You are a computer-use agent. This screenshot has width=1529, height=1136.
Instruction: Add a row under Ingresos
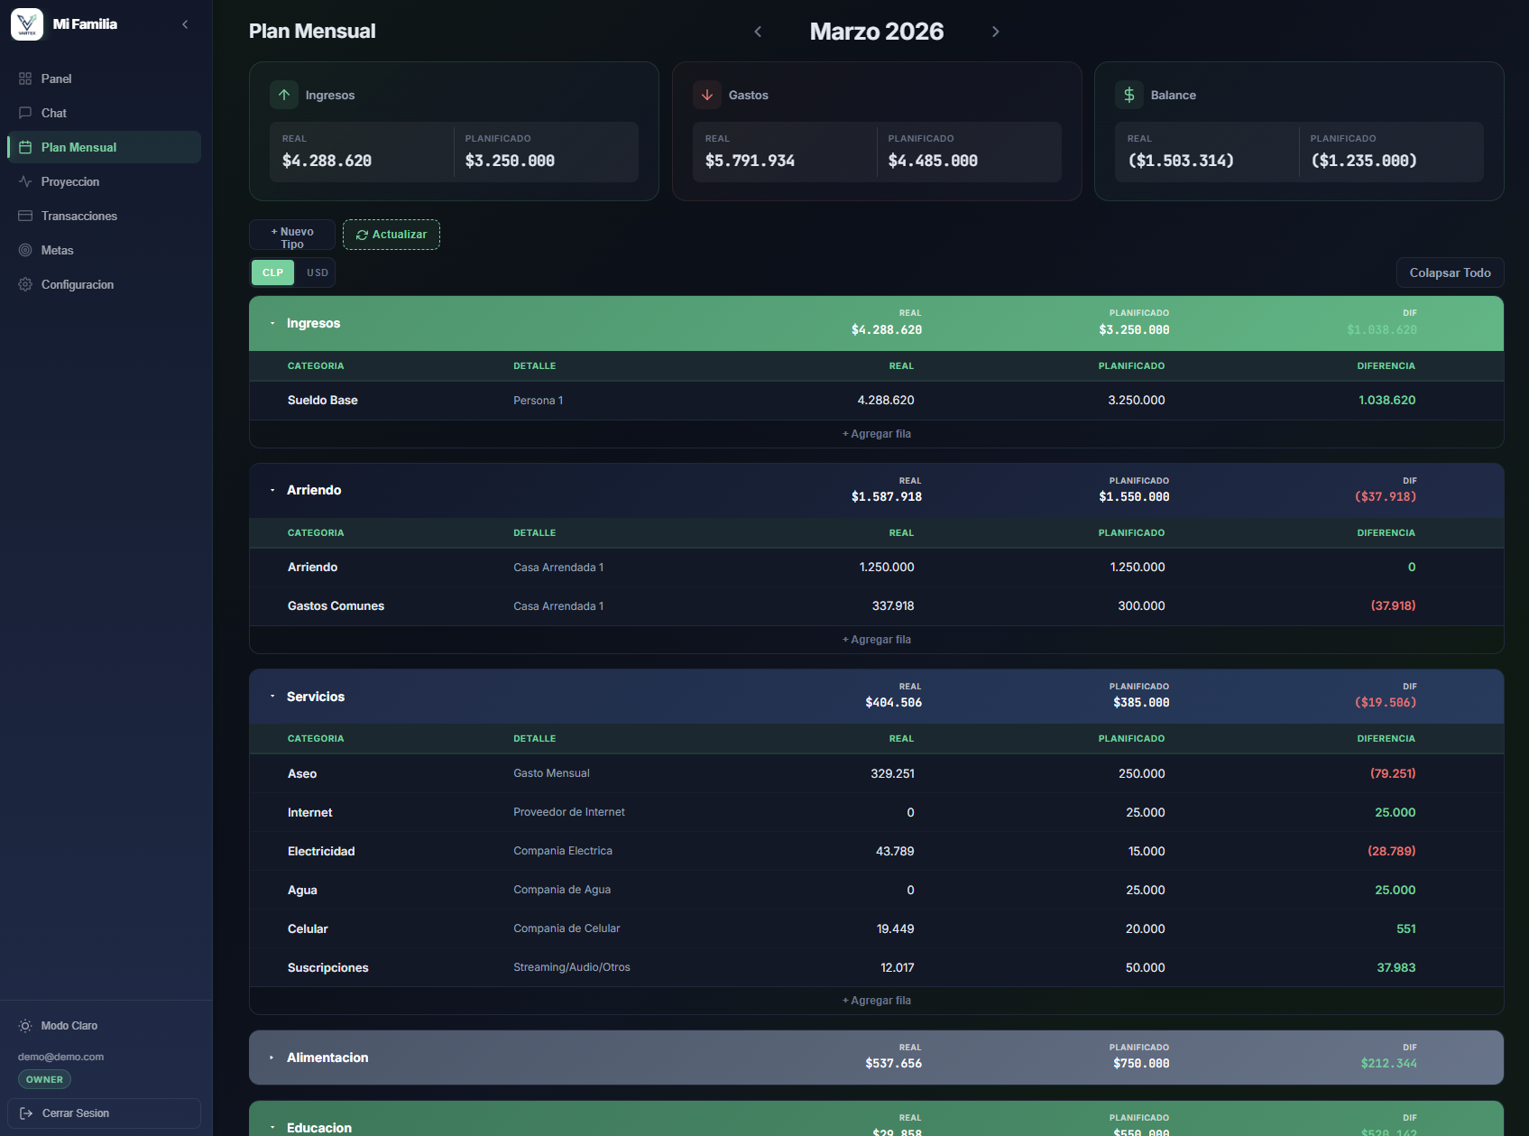pyautogui.click(x=877, y=434)
